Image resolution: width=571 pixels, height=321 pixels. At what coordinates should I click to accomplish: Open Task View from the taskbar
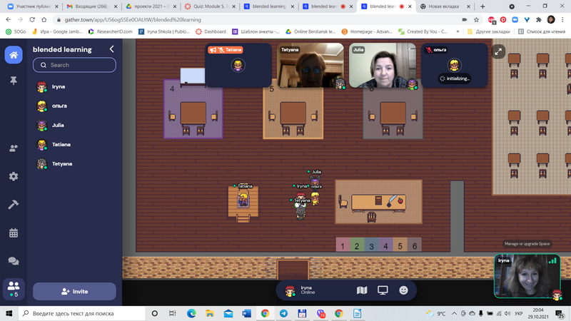click(173, 313)
